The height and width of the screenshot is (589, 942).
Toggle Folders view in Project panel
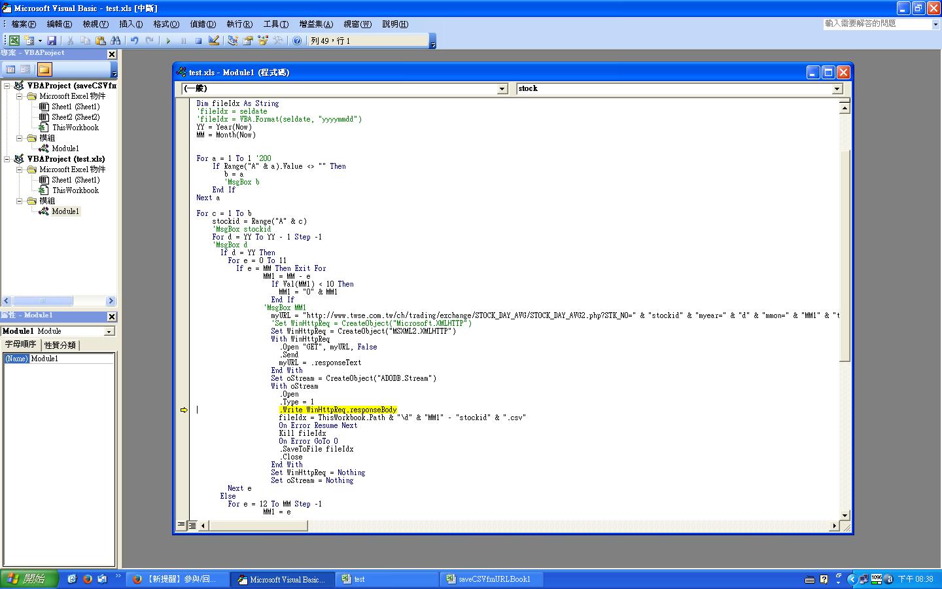(44, 69)
